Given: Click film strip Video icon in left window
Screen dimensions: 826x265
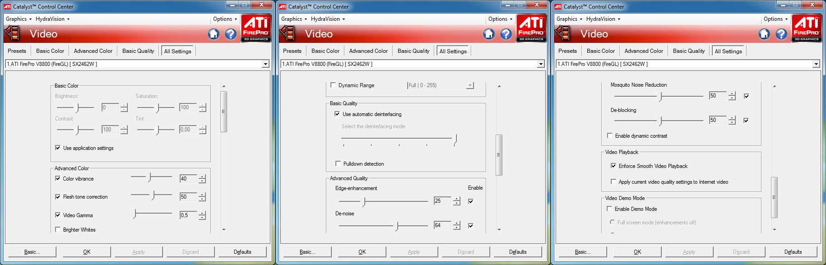Looking at the screenshot, I should coord(12,33).
